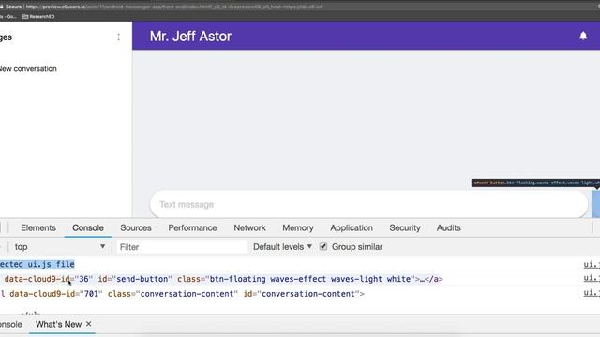The width and height of the screenshot is (600, 337).
Task: Click the ui.js link on first console row
Action: (592, 264)
